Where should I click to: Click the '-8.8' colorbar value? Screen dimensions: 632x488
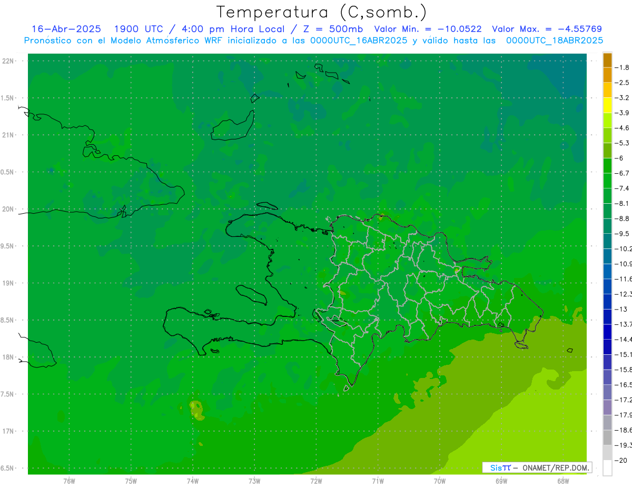coord(623,218)
